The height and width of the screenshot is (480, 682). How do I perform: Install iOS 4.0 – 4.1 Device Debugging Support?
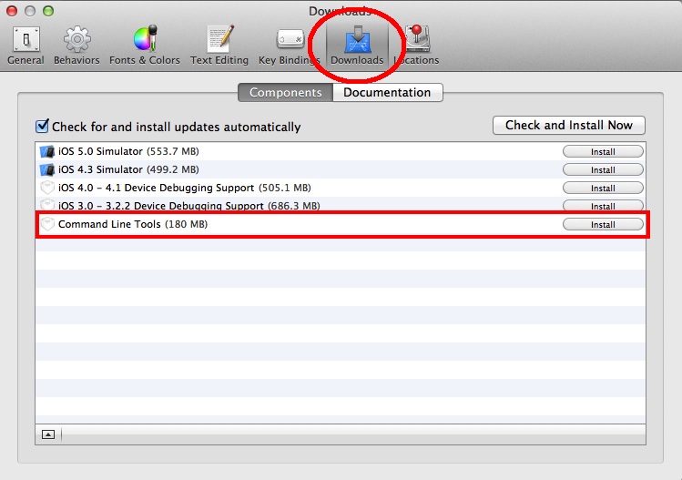coord(603,188)
